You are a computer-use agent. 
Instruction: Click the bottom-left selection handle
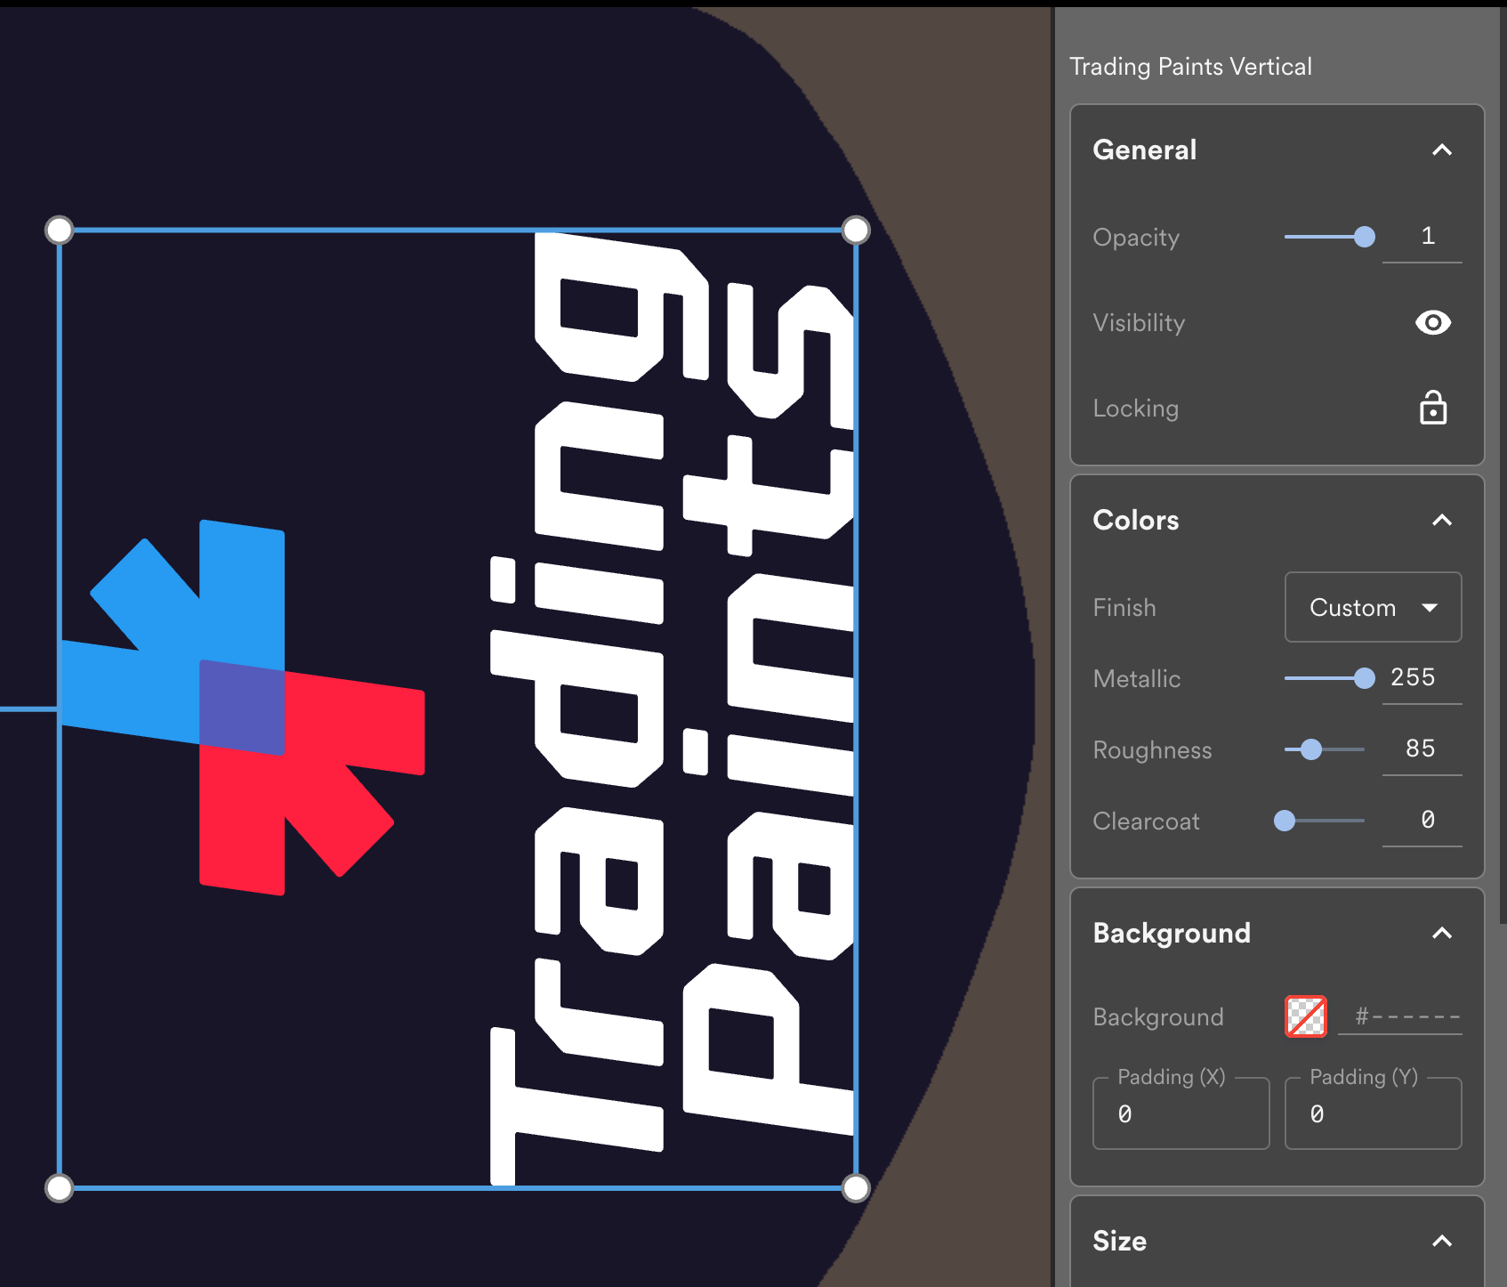(59, 1187)
